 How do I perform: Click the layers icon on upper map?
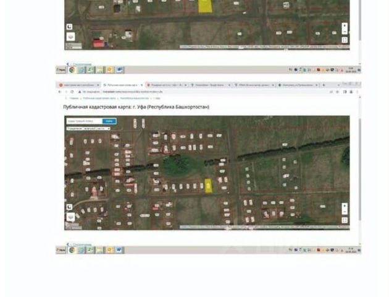point(71,37)
